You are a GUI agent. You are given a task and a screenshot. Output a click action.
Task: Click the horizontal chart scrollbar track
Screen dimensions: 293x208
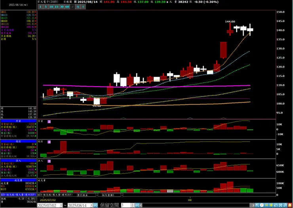point(196,205)
